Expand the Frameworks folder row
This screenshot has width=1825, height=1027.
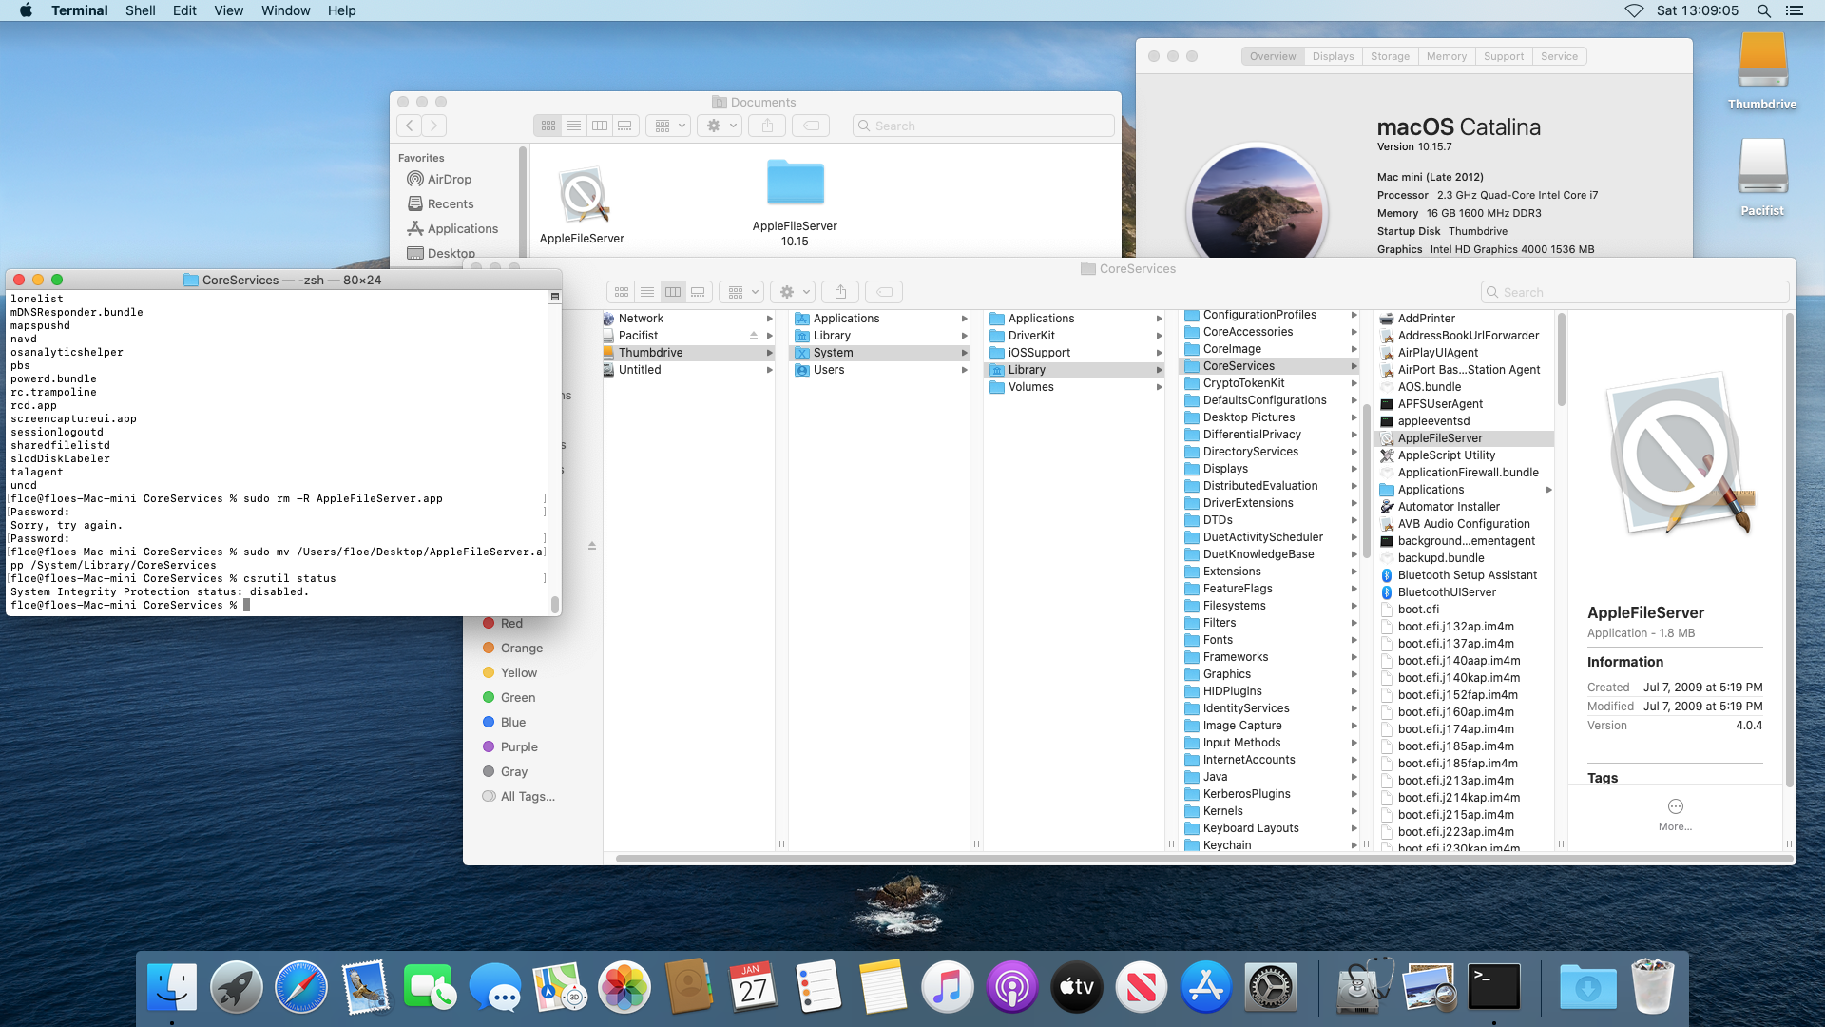(x=1354, y=657)
